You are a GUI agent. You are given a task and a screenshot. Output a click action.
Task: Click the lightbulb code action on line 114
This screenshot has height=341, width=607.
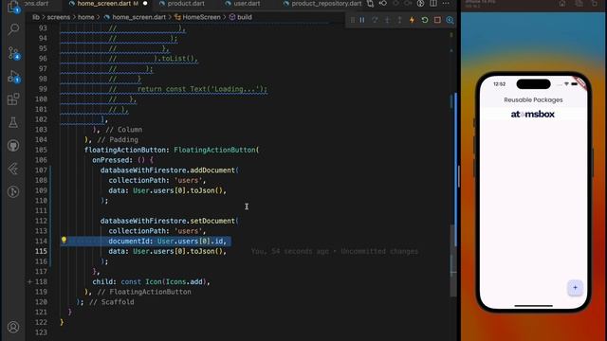click(x=64, y=240)
